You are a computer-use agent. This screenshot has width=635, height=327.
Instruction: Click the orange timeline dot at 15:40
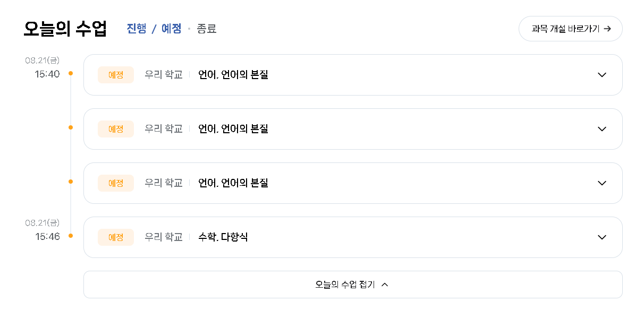71,73
